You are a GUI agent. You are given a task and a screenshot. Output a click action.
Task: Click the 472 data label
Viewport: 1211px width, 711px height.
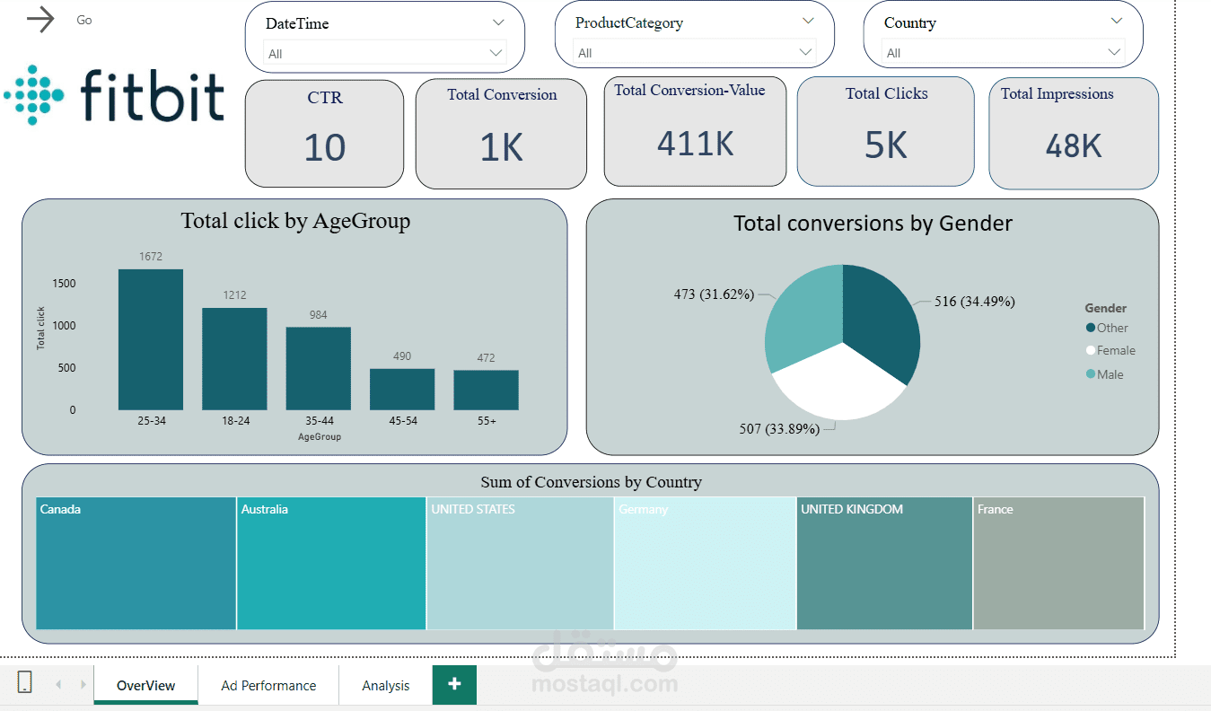[x=486, y=358]
